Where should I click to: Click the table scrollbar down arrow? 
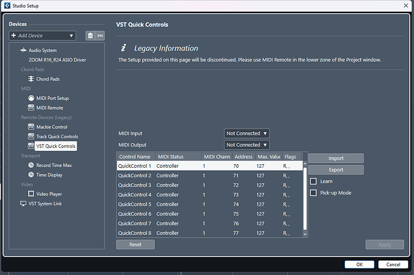305,234
